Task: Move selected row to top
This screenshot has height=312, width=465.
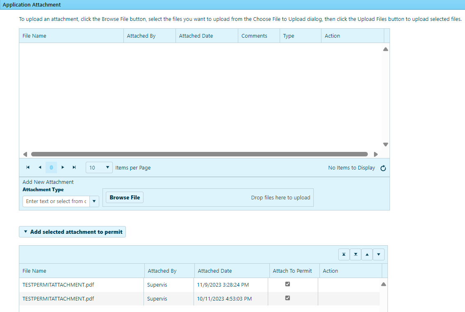Action: point(344,255)
